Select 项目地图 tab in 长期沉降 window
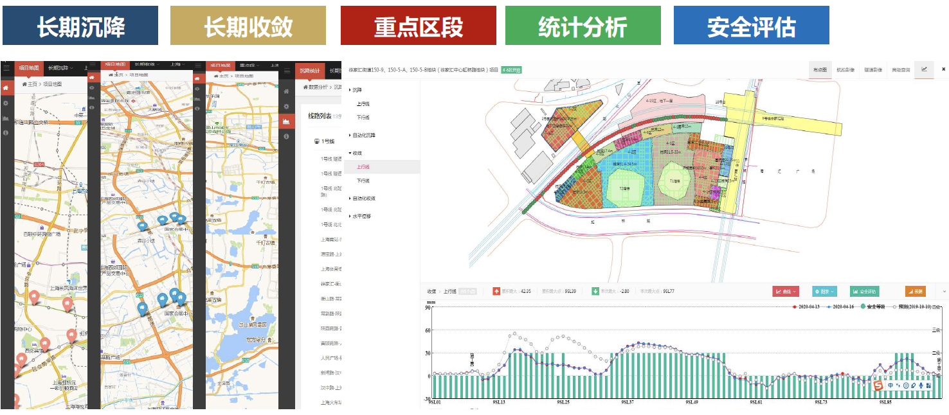Image resolution: width=949 pixels, height=415 pixels. click(x=29, y=68)
